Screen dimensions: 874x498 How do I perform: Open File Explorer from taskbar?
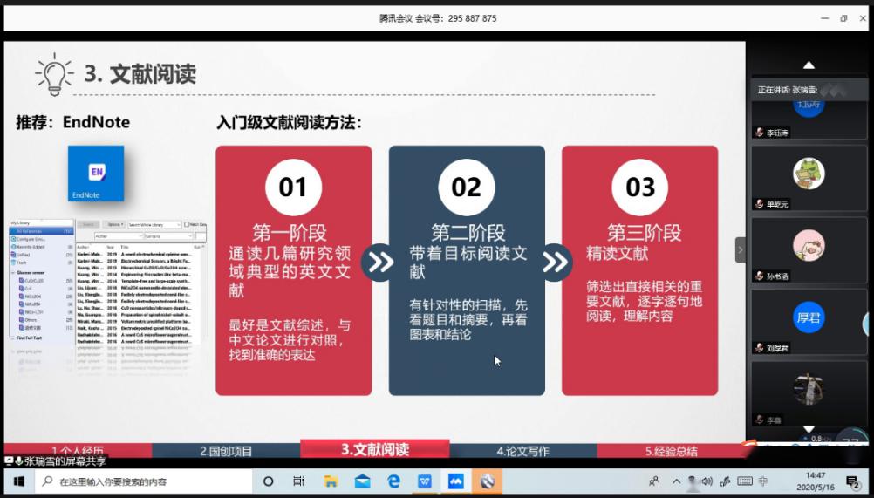[331, 481]
